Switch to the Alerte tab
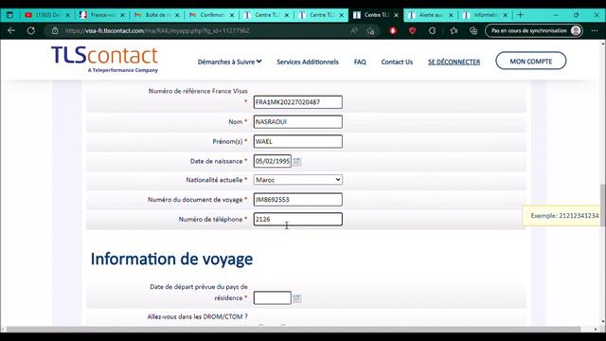Viewport: 606px width, 341px height. tap(430, 15)
